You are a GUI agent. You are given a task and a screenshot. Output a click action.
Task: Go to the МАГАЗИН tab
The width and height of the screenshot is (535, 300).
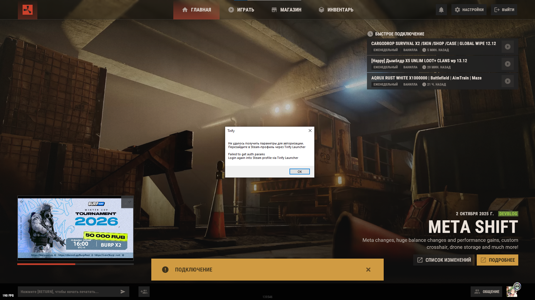[286, 10]
